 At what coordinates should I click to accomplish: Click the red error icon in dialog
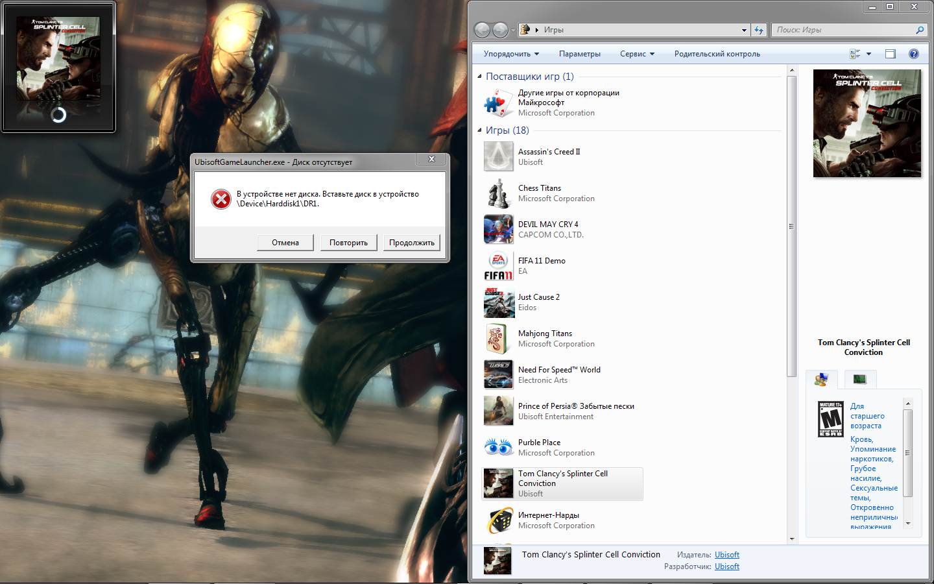click(221, 199)
